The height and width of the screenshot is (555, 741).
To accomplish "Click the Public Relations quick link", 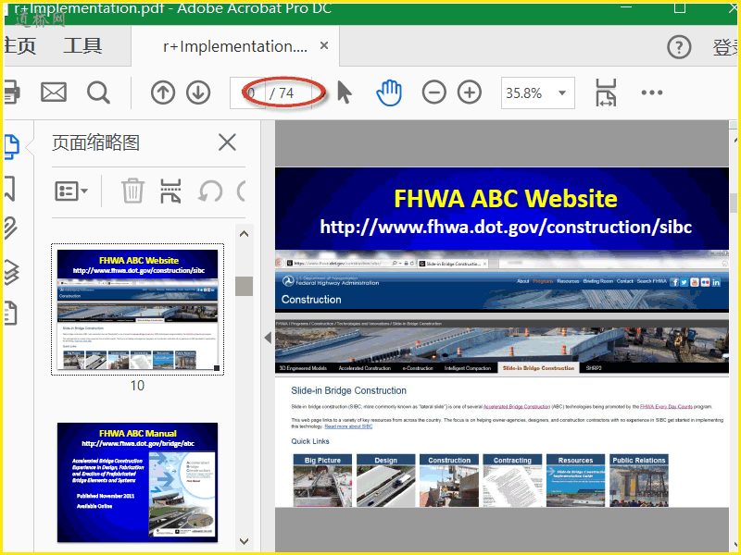I will [639, 480].
